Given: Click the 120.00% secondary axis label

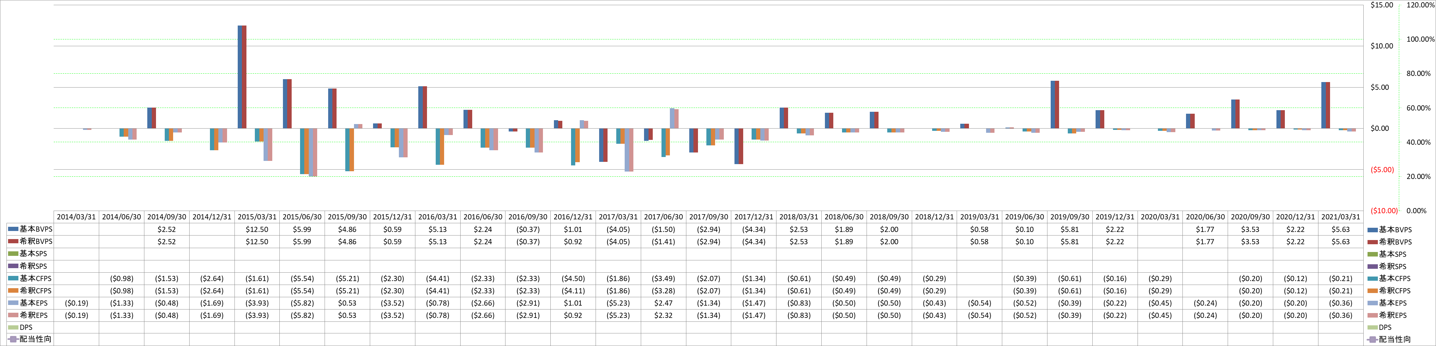Looking at the screenshot, I should pos(1420,5).
